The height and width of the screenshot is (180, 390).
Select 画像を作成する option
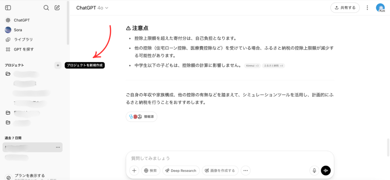[220, 170]
